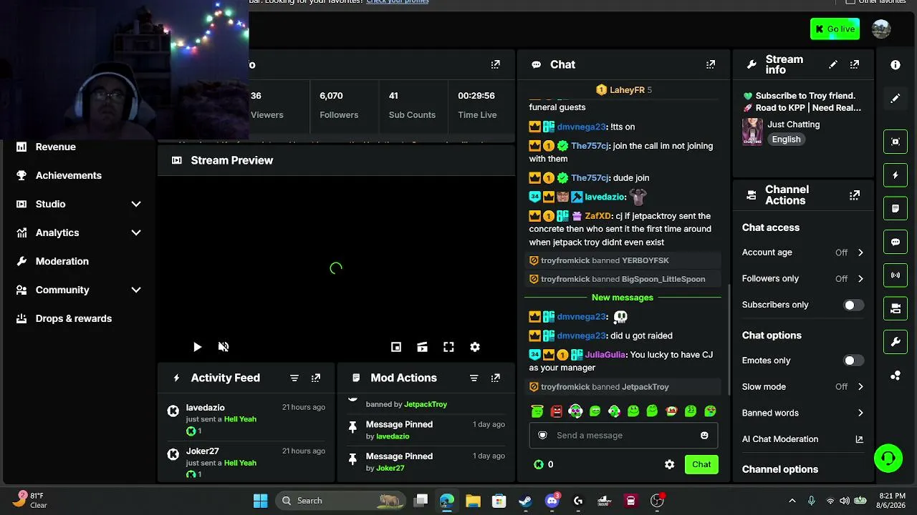Open Discord from the taskbar
The image size is (917, 515).
pos(552,501)
